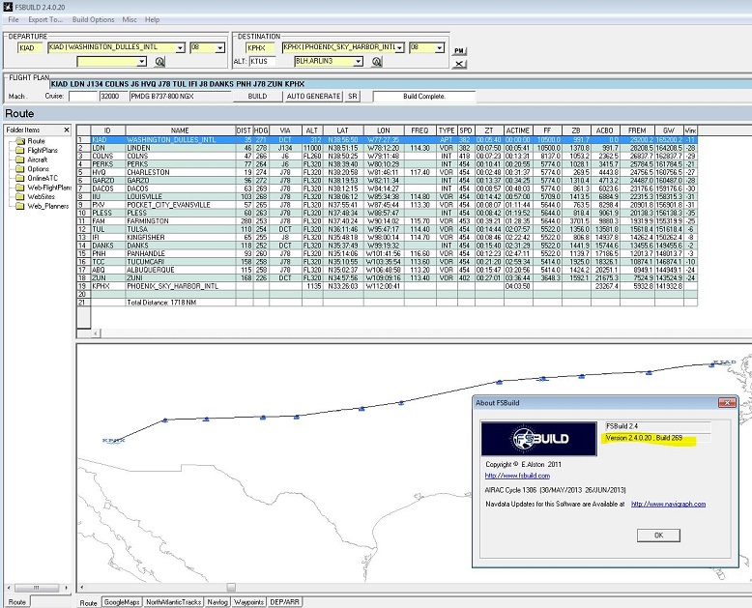Click the KPHX destination ICAO field
This screenshot has width=752, height=608.
click(x=260, y=47)
